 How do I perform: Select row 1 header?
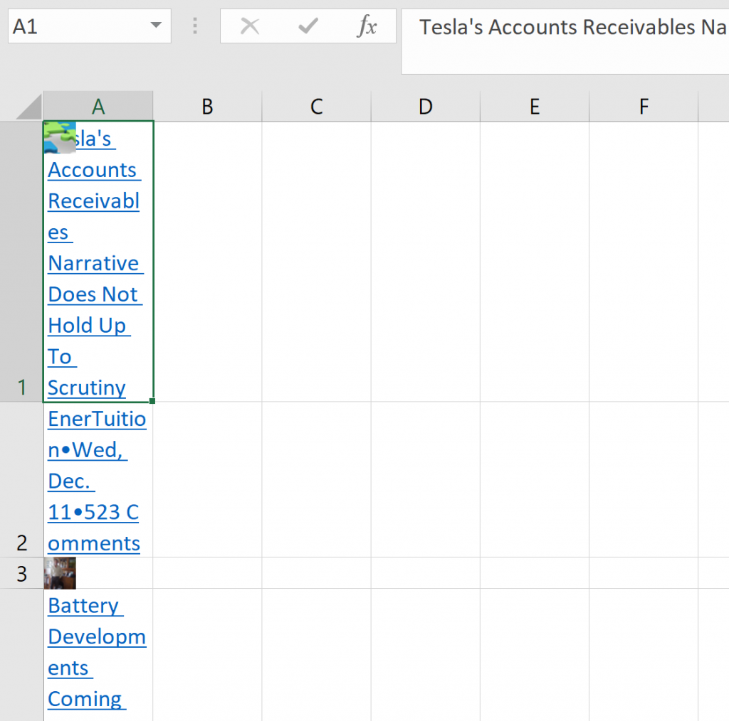click(21, 262)
